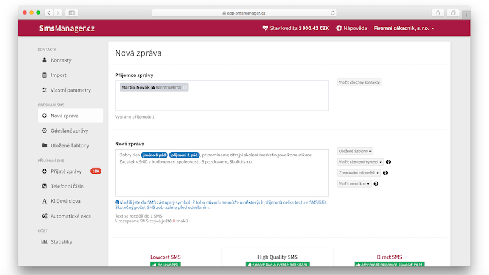Viewport: 489px width, 275px height.
Task: Open Firemní zákazník, s.r.o. account menu
Action: point(404,28)
